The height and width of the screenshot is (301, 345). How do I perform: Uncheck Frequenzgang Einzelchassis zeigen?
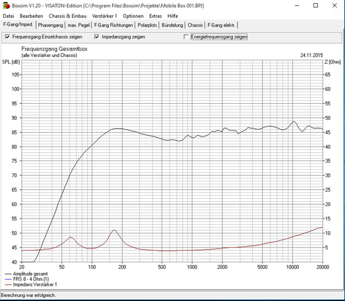7,37
